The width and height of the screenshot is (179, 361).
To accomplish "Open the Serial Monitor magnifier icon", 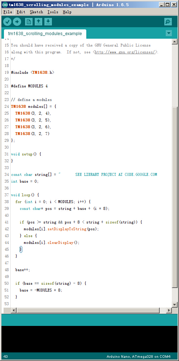I will [168, 22].
